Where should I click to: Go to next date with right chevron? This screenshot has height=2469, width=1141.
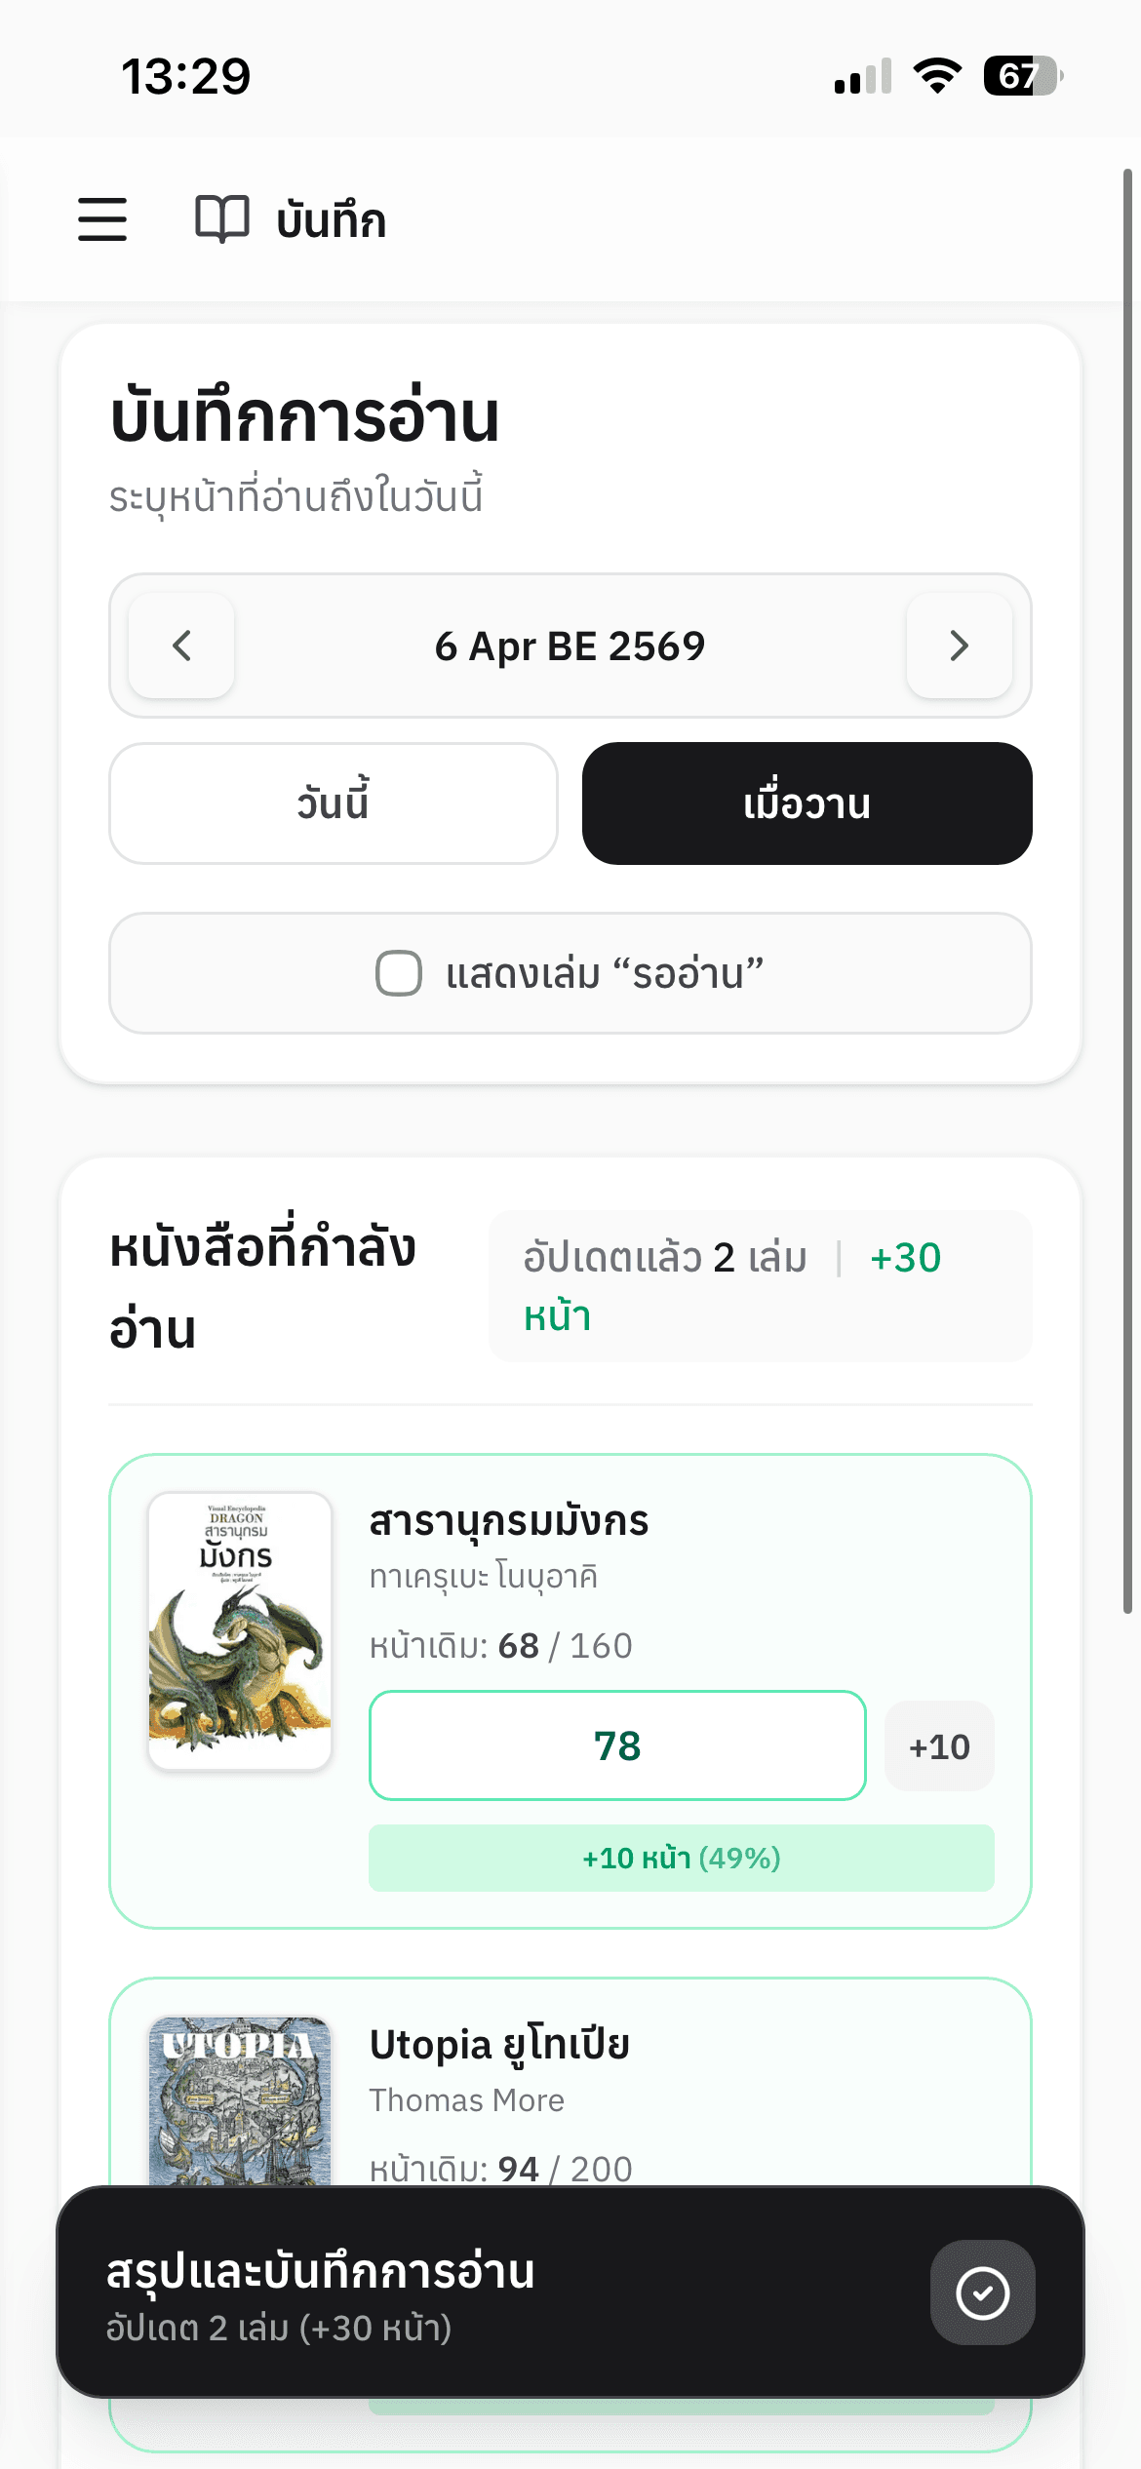point(959,646)
